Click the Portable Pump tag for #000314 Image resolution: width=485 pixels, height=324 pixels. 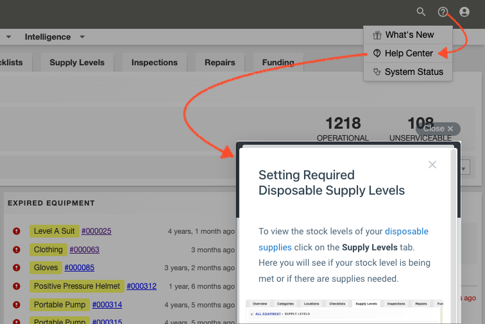(60, 305)
